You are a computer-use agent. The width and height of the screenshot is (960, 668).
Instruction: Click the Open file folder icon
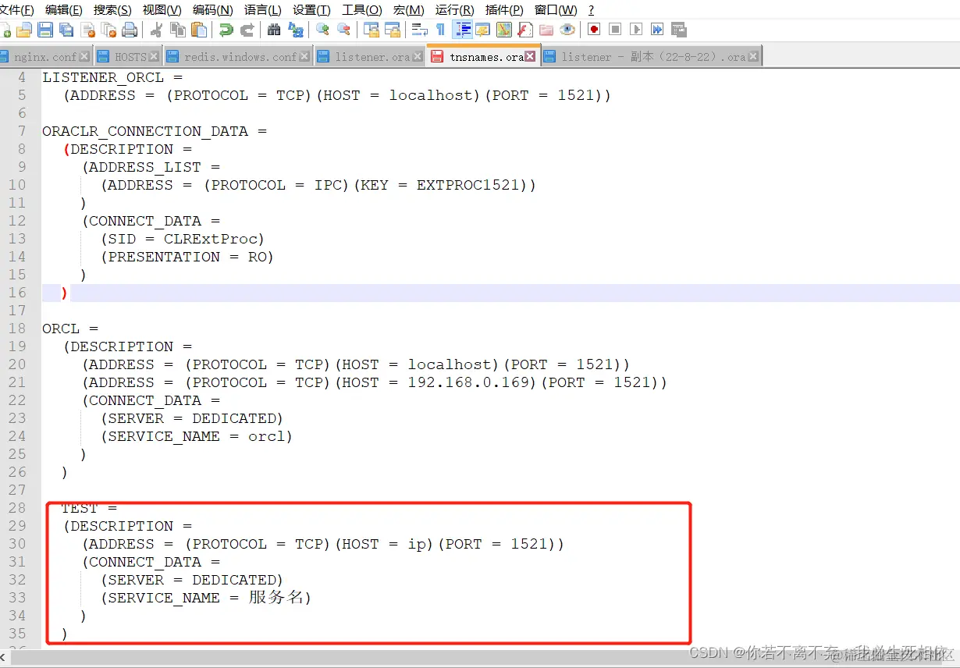tap(24, 30)
